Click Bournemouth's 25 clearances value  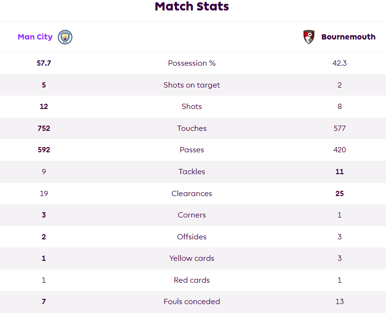(x=339, y=194)
